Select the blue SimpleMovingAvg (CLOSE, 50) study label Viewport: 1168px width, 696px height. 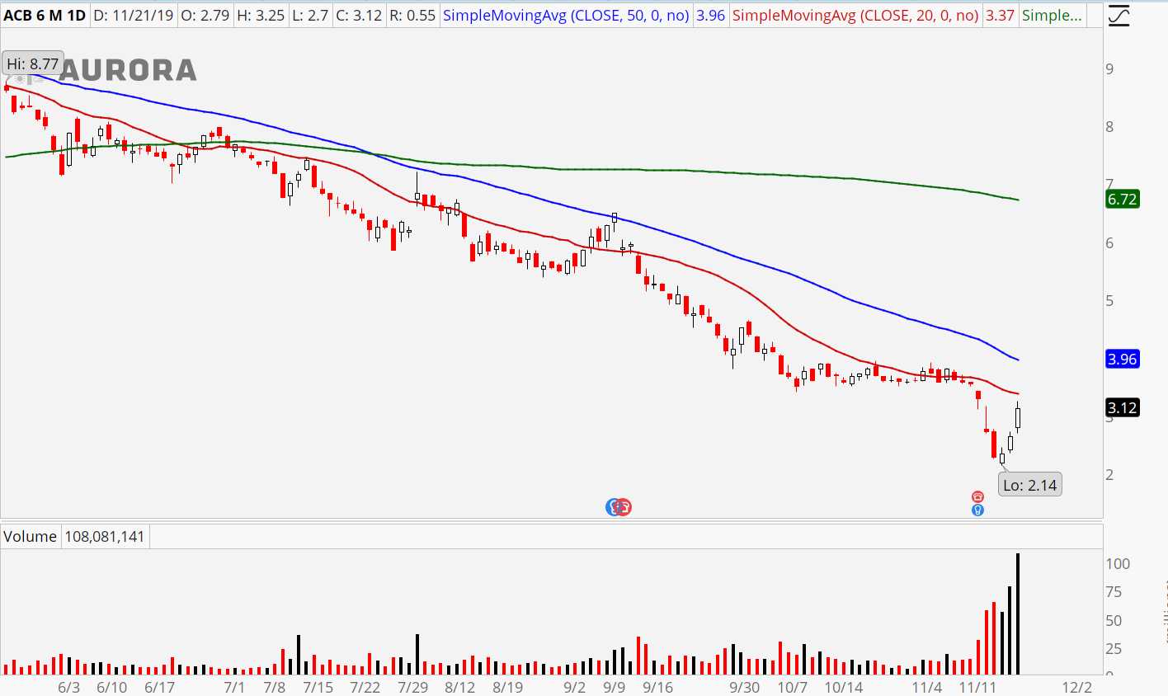pyautogui.click(x=566, y=16)
